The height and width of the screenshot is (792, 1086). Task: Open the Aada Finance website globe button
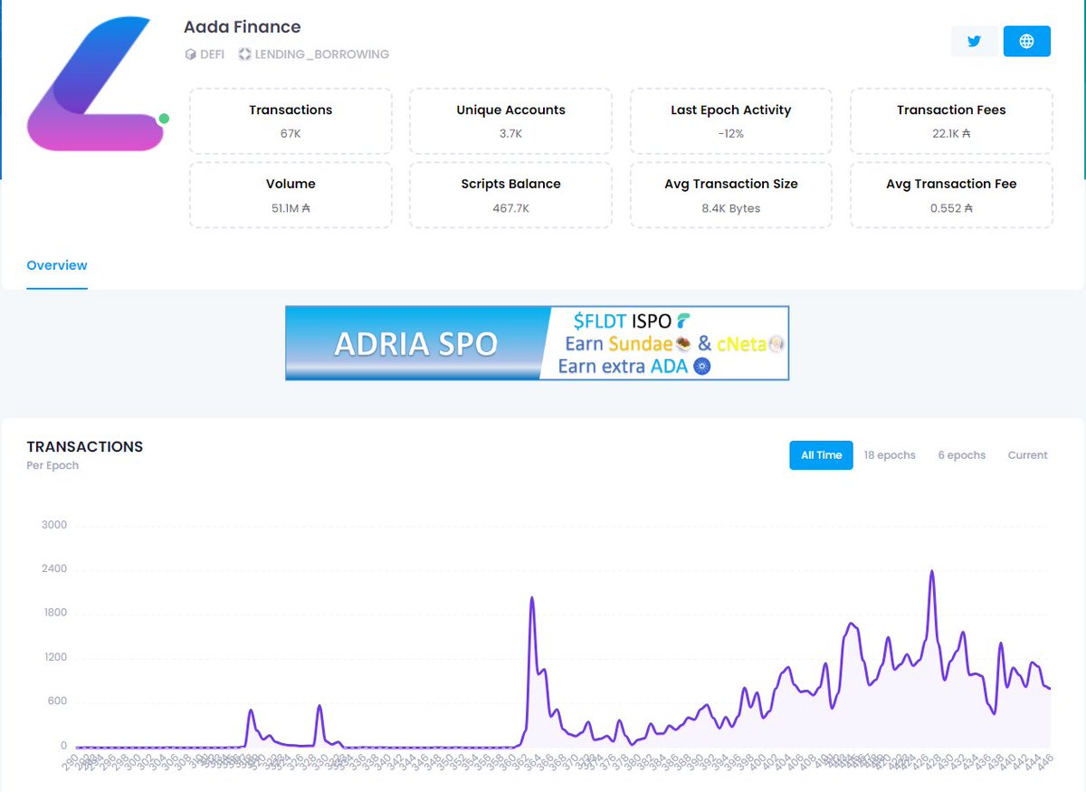(x=1026, y=42)
